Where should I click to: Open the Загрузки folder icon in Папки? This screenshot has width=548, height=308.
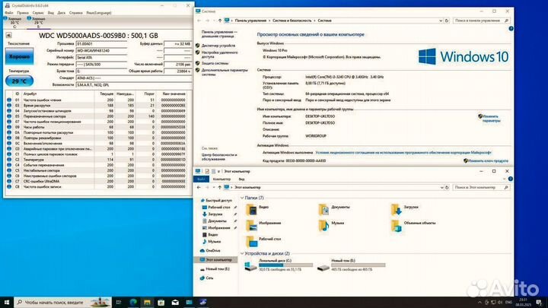(397, 209)
